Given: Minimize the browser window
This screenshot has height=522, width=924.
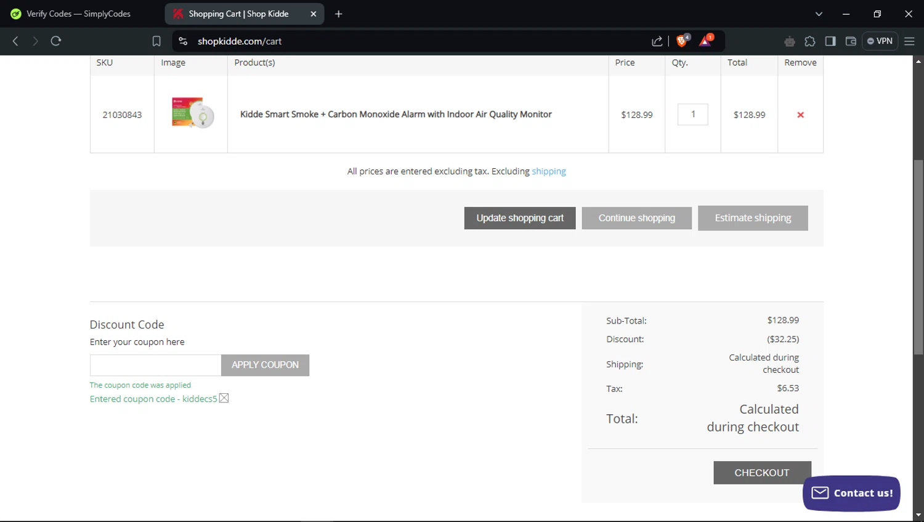Looking at the screenshot, I should (846, 14).
